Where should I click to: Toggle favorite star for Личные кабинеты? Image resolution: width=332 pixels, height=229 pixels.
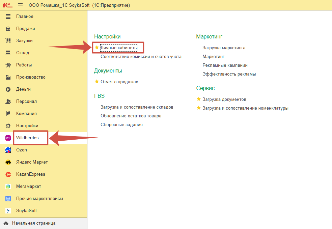[x=97, y=48]
